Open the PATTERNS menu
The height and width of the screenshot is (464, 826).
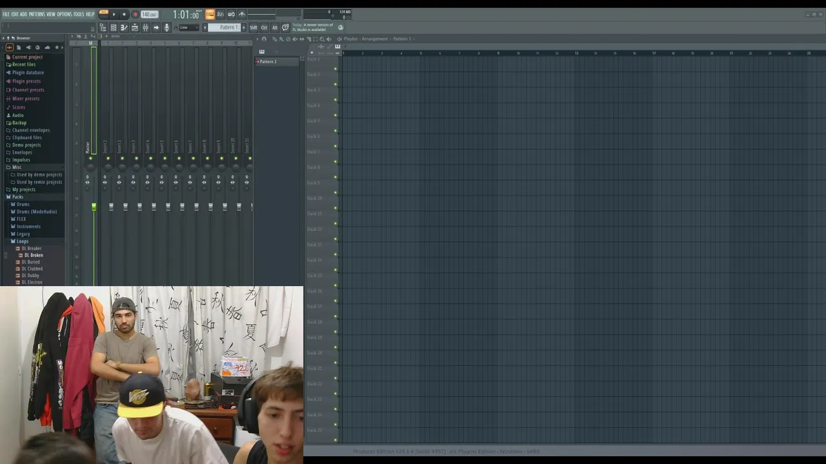pos(37,14)
